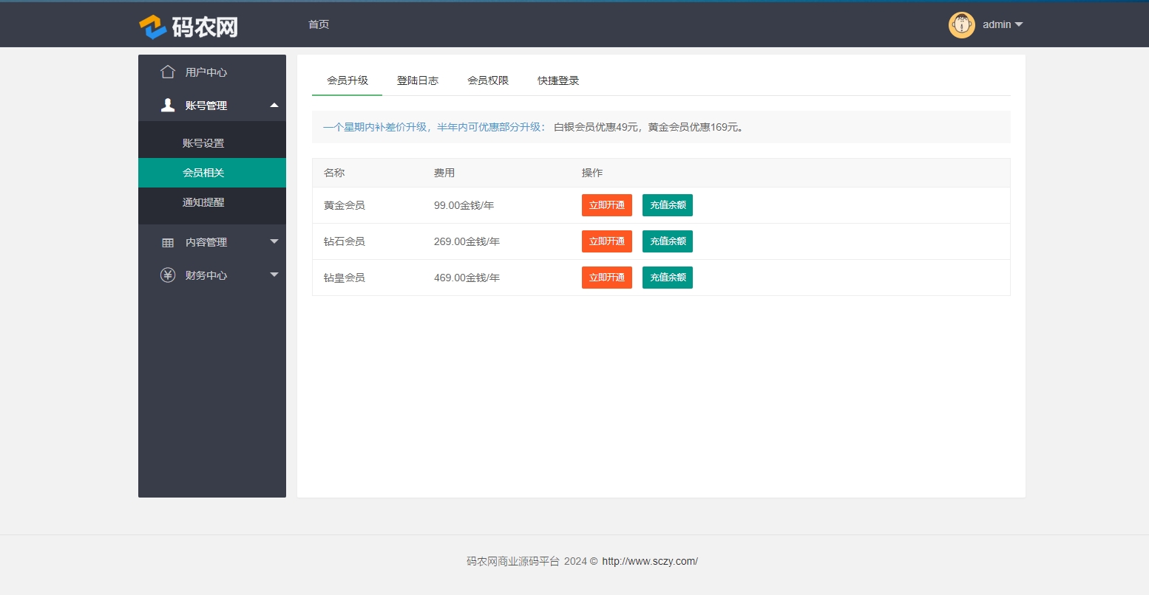This screenshot has width=1149, height=595.
Task: Click the person icon beside 账号管理
Action: [x=168, y=106]
